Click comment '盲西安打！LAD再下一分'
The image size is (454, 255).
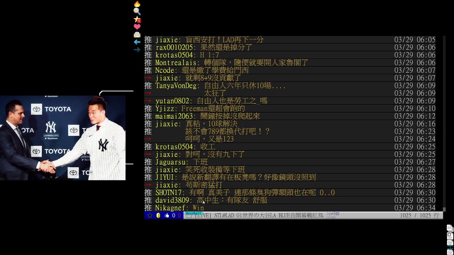[x=225, y=40]
